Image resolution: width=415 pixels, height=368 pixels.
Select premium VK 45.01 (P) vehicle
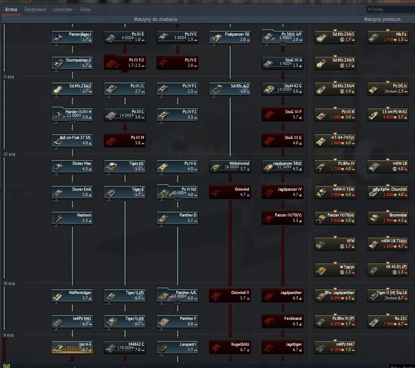click(x=388, y=270)
